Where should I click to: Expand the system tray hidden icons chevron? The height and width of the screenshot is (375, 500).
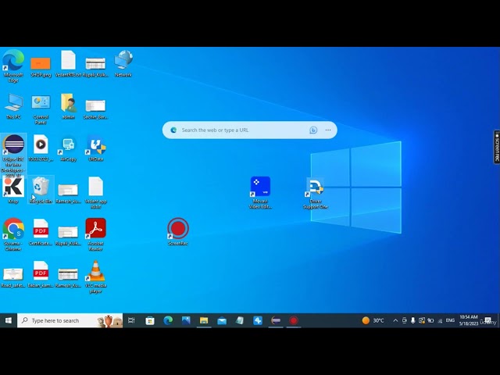pyautogui.click(x=395, y=320)
